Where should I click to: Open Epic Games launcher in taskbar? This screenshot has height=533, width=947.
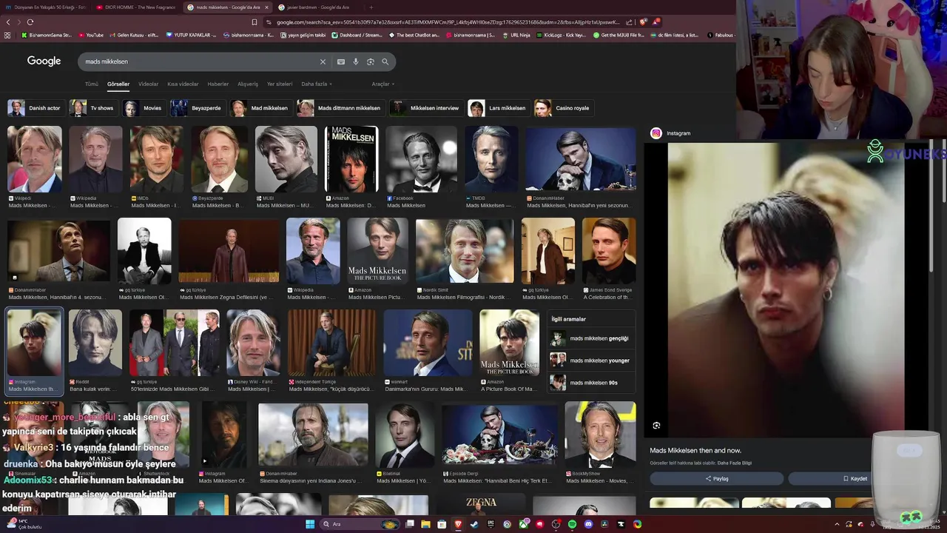491,524
